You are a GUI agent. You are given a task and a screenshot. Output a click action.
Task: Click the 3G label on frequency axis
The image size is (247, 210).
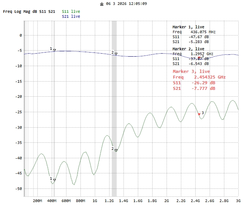(238, 201)
